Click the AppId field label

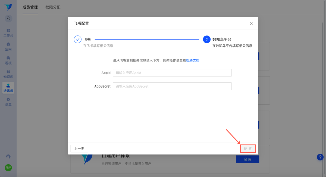coord(106,73)
